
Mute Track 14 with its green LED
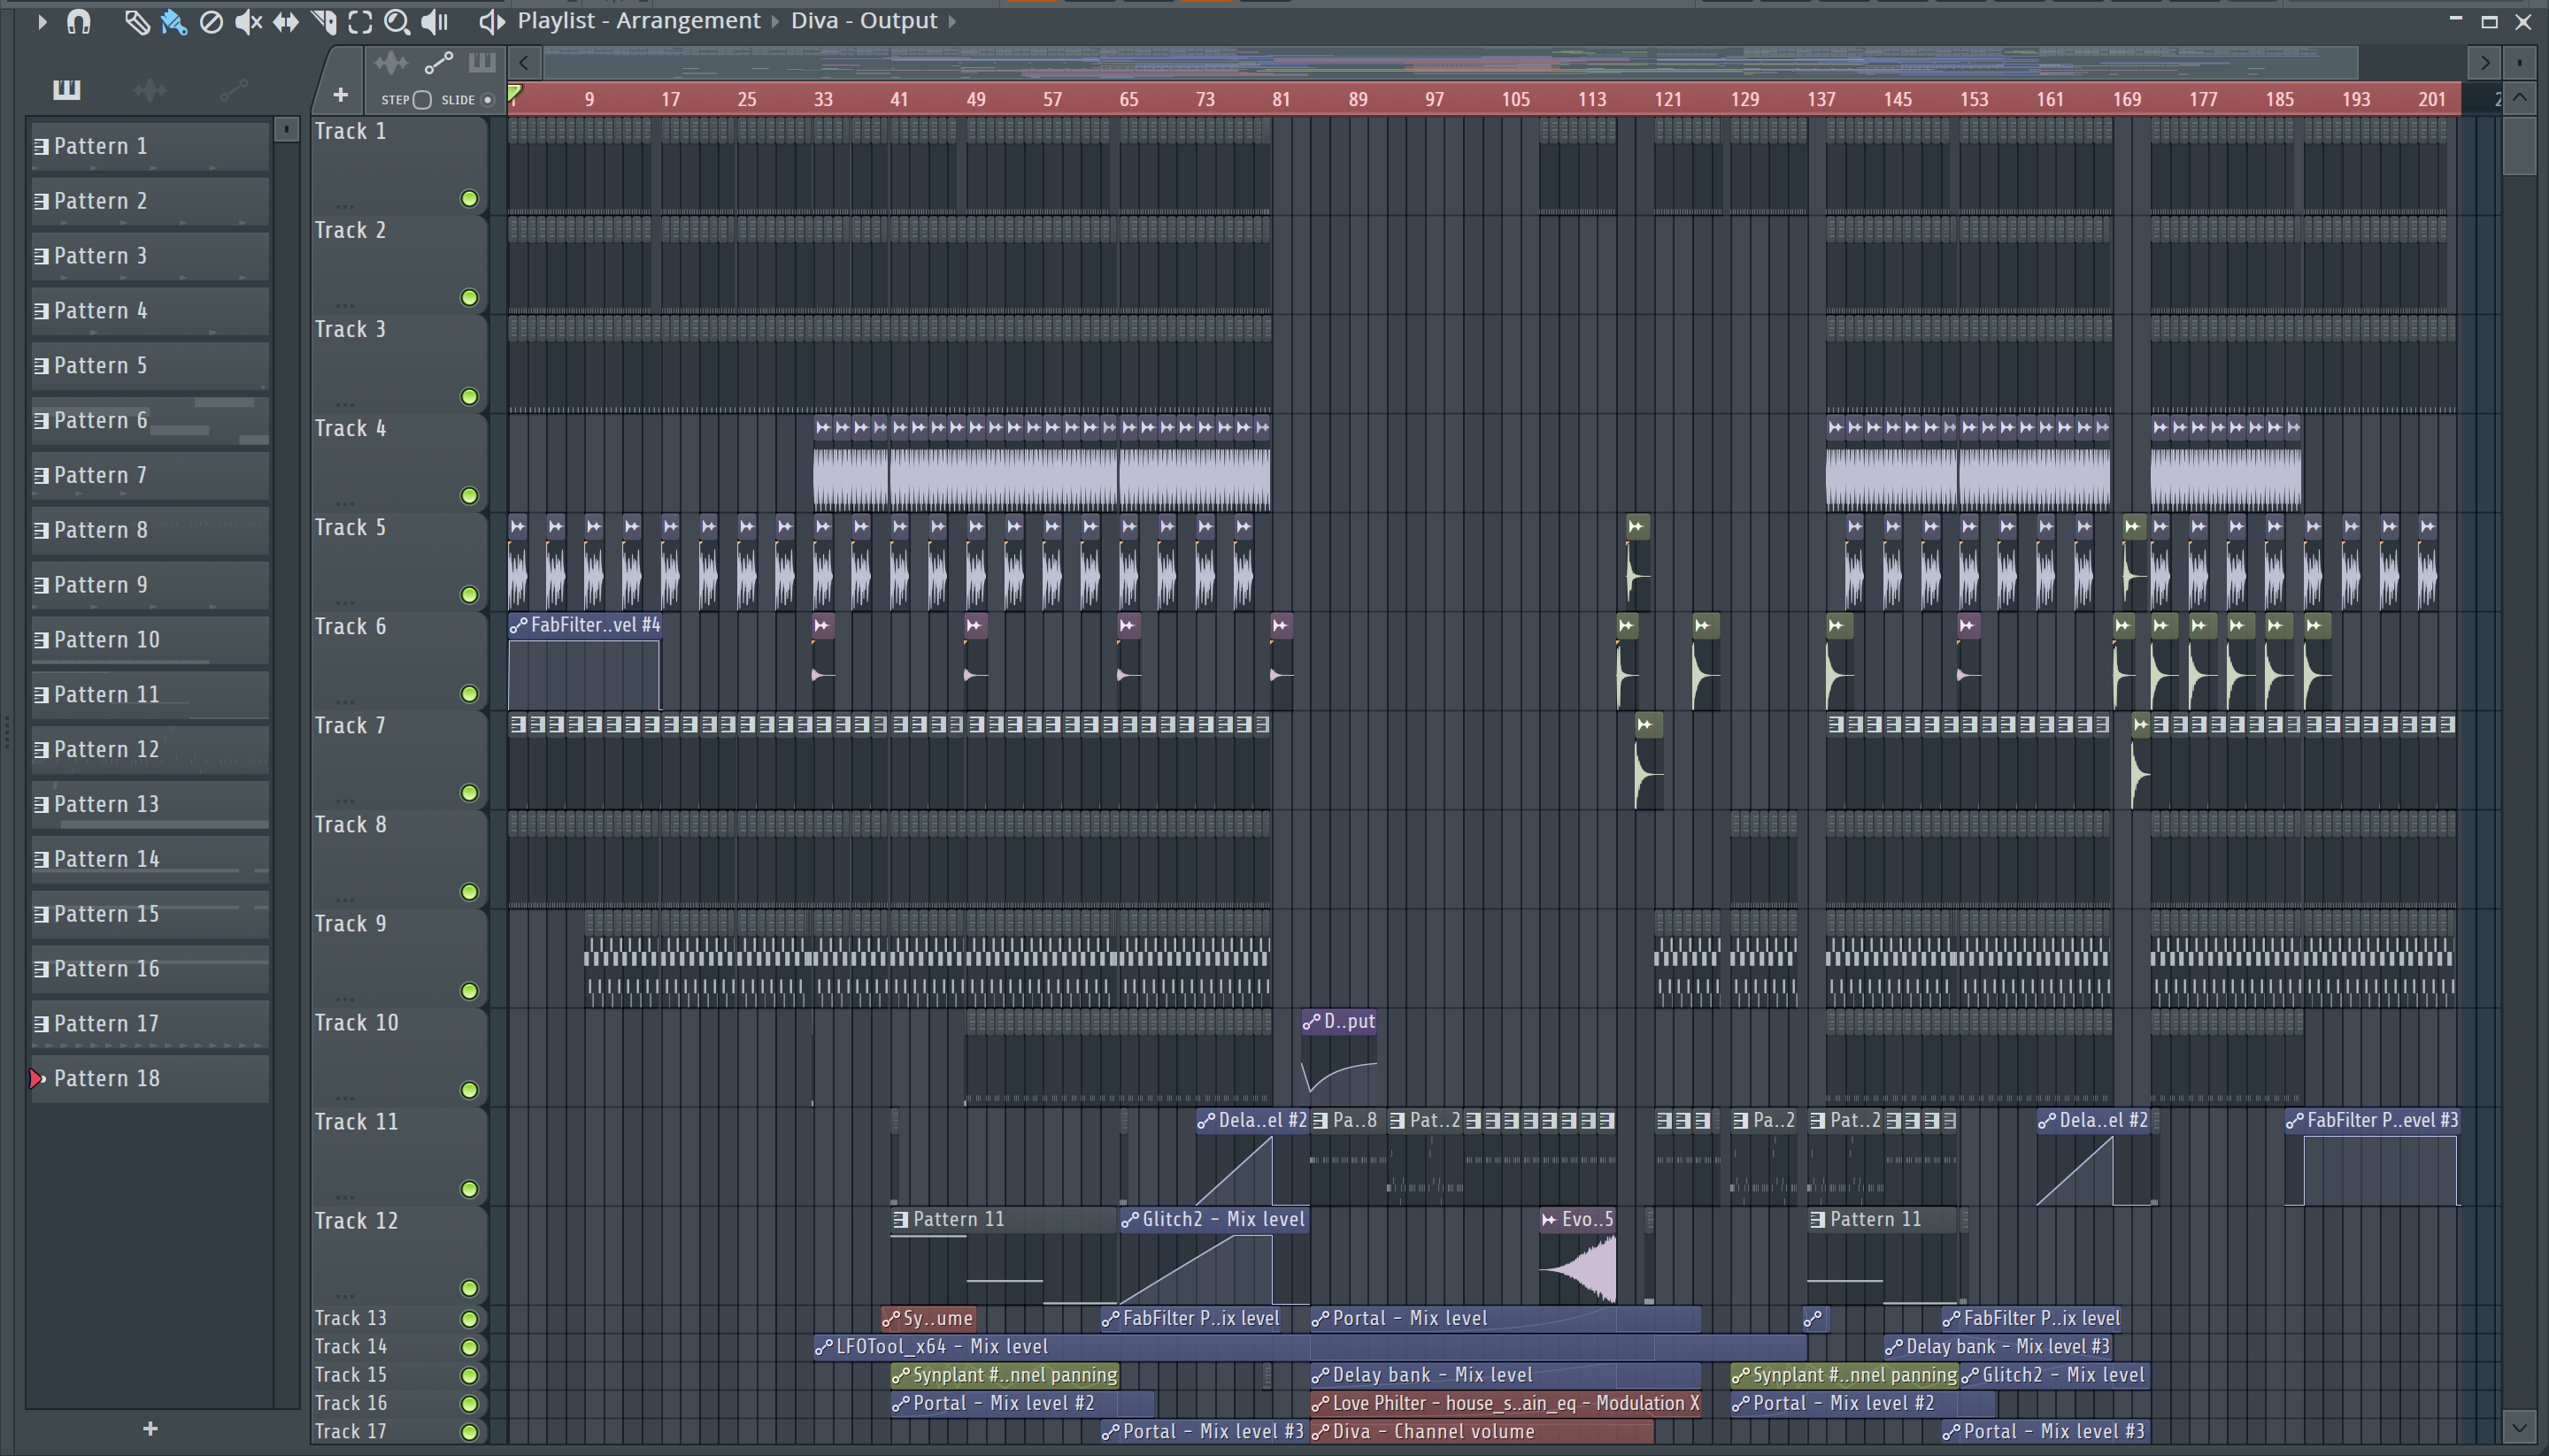(469, 1347)
